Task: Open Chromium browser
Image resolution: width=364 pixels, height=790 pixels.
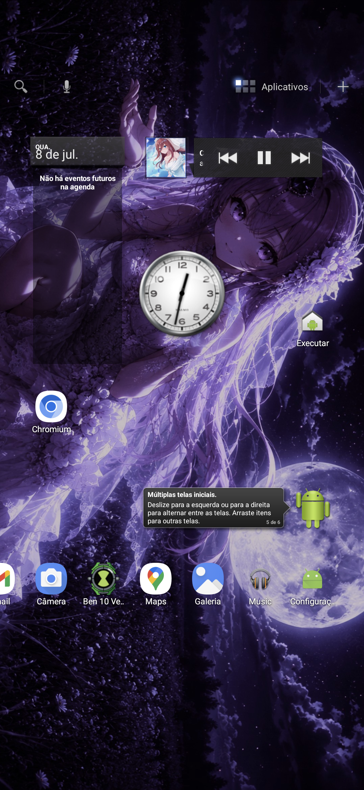Action: [51, 412]
